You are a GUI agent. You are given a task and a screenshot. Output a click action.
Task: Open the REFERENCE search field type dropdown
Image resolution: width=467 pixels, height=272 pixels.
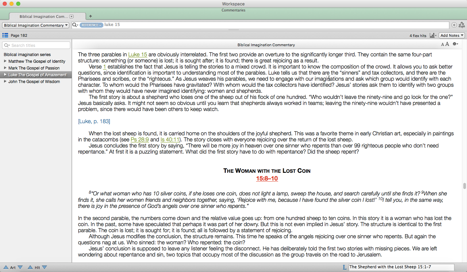click(91, 25)
